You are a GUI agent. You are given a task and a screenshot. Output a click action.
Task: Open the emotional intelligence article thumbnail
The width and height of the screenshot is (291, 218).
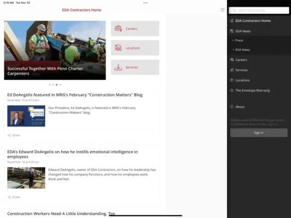click(26, 178)
